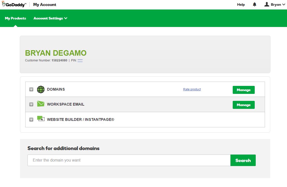Screen dimensions: 287x187
Task: Click the green Search button
Action: click(243, 160)
